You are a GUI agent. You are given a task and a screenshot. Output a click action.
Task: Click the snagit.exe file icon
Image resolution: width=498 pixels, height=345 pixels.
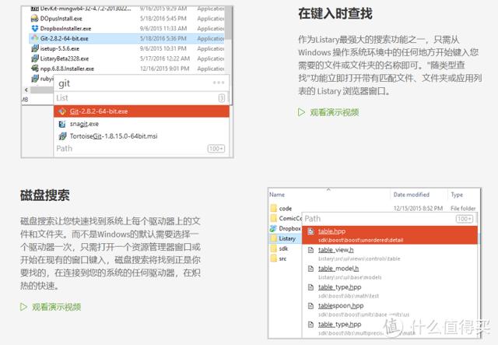tap(62, 124)
